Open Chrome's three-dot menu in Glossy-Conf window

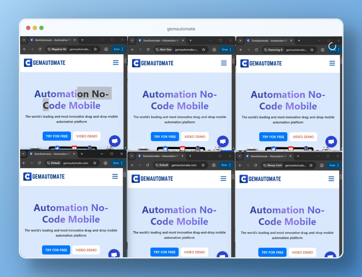(338, 165)
